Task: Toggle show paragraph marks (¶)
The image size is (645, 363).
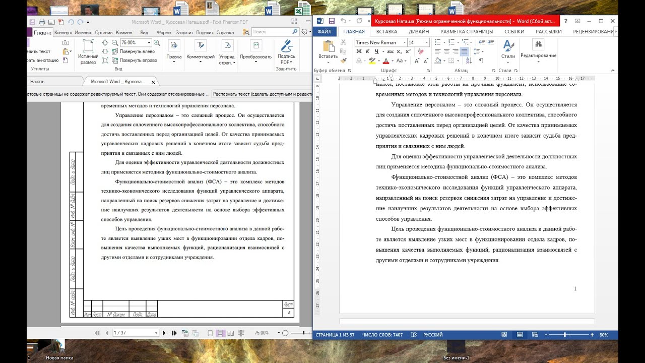Action: pyautogui.click(x=481, y=60)
